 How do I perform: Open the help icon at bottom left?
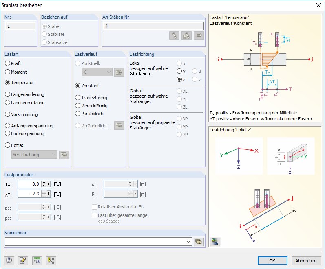9,260
